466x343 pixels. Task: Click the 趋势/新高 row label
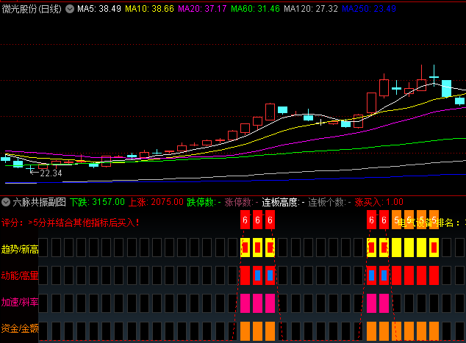pos(20,249)
